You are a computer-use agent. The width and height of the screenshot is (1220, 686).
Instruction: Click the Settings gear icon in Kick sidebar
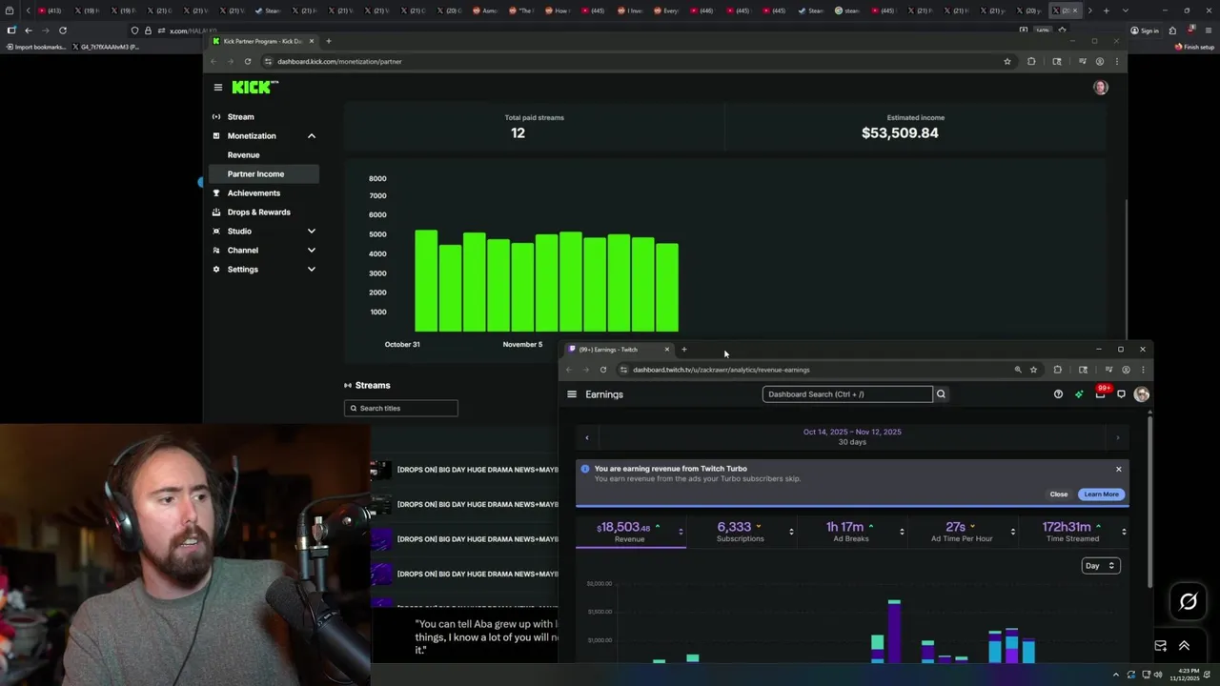(x=216, y=269)
